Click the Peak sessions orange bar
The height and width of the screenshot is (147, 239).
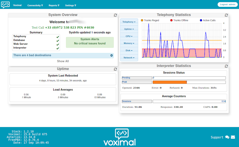pyautogui.click(x=170, y=82)
